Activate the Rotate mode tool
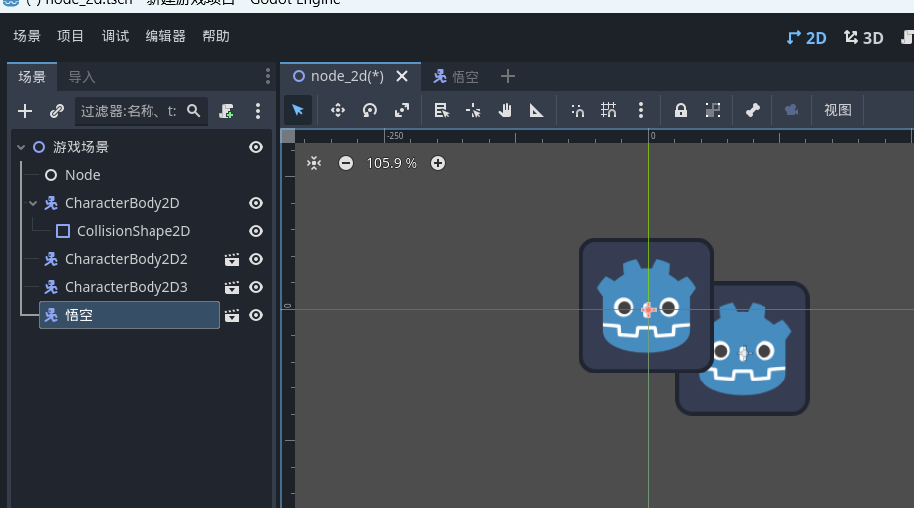914x508 pixels. pyautogui.click(x=370, y=110)
